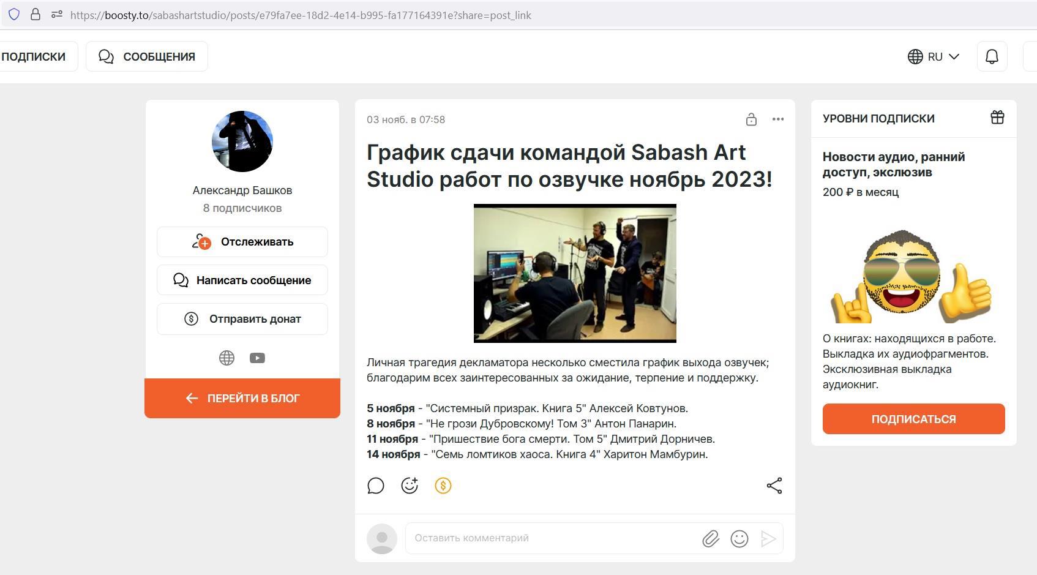This screenshot has width=1037, height=575.
Task: Open the post three-dot options menu
Action: pos(778,119)
